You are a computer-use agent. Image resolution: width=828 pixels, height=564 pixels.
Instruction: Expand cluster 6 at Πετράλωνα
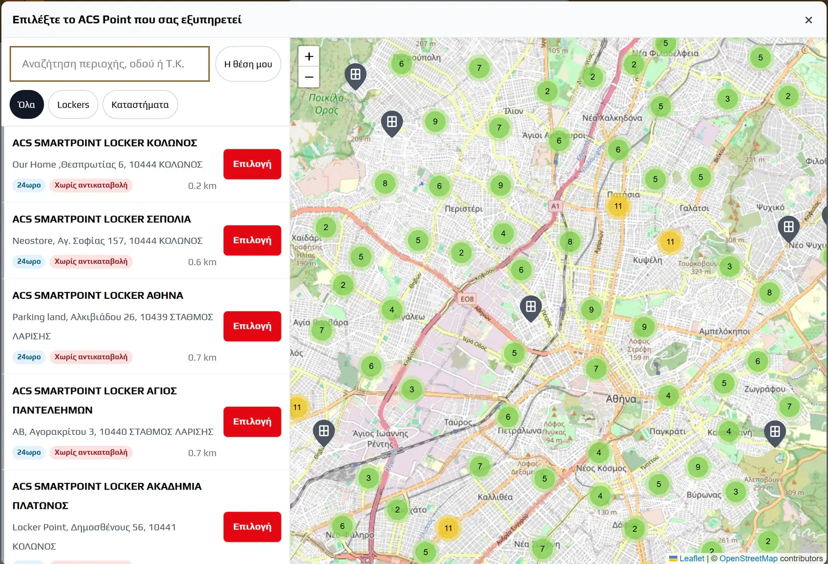508,417
